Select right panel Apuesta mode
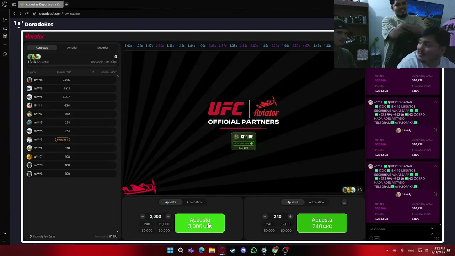This screenshot has width=455, height=256. pos(293,202)
